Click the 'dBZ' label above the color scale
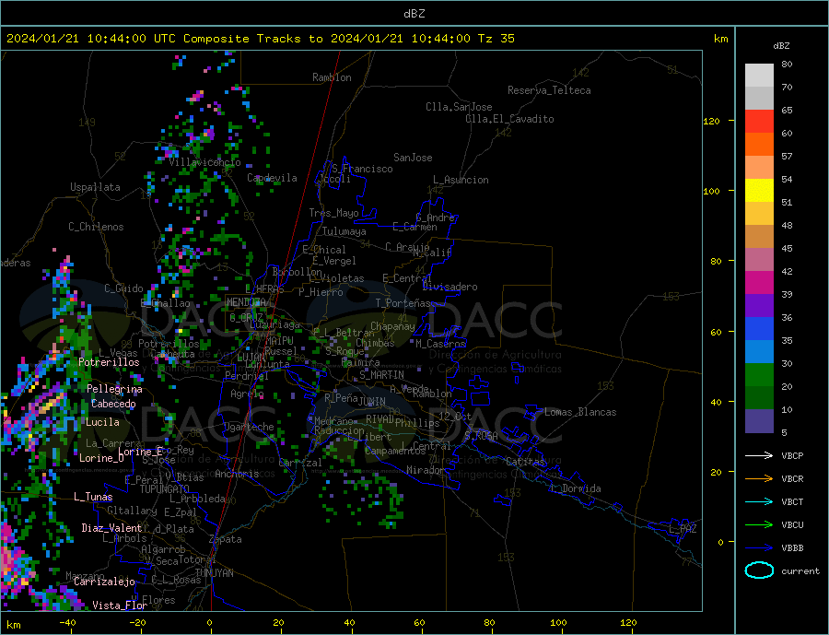The image size is (829, 635). 781,46
